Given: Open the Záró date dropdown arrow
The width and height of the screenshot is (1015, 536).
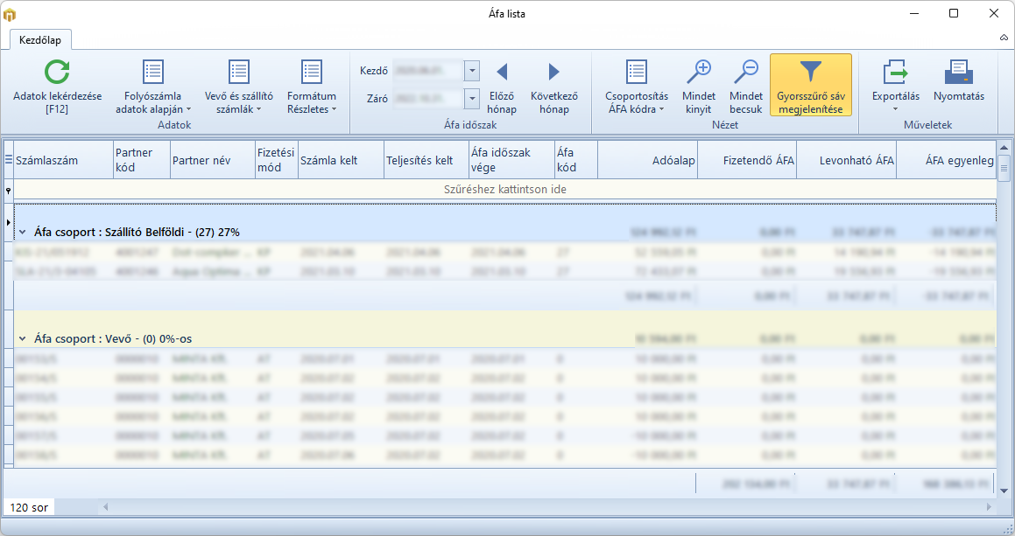Looking at the screenshot, I should [472, 99].
